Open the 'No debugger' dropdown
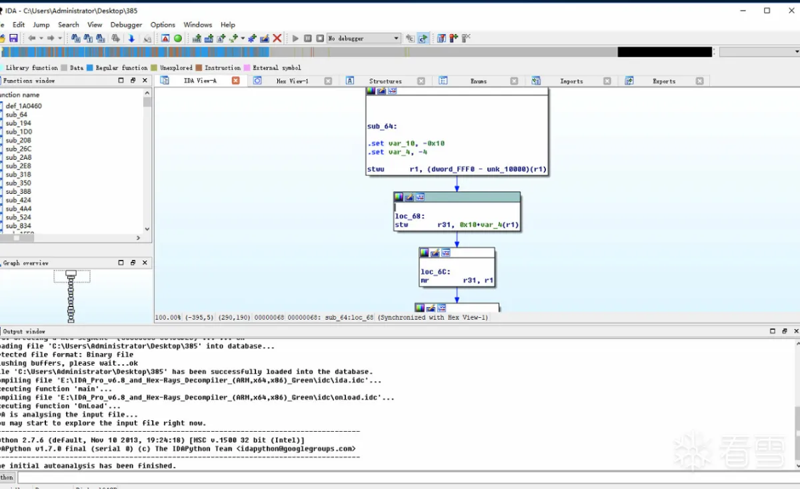 click(x=363, y=39)
